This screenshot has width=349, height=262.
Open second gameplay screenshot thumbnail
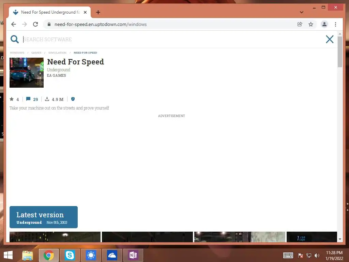click(147, 237)
